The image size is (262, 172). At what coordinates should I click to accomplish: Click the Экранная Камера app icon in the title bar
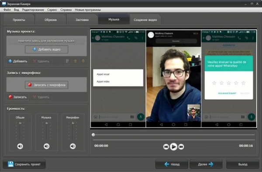(4, 3)
